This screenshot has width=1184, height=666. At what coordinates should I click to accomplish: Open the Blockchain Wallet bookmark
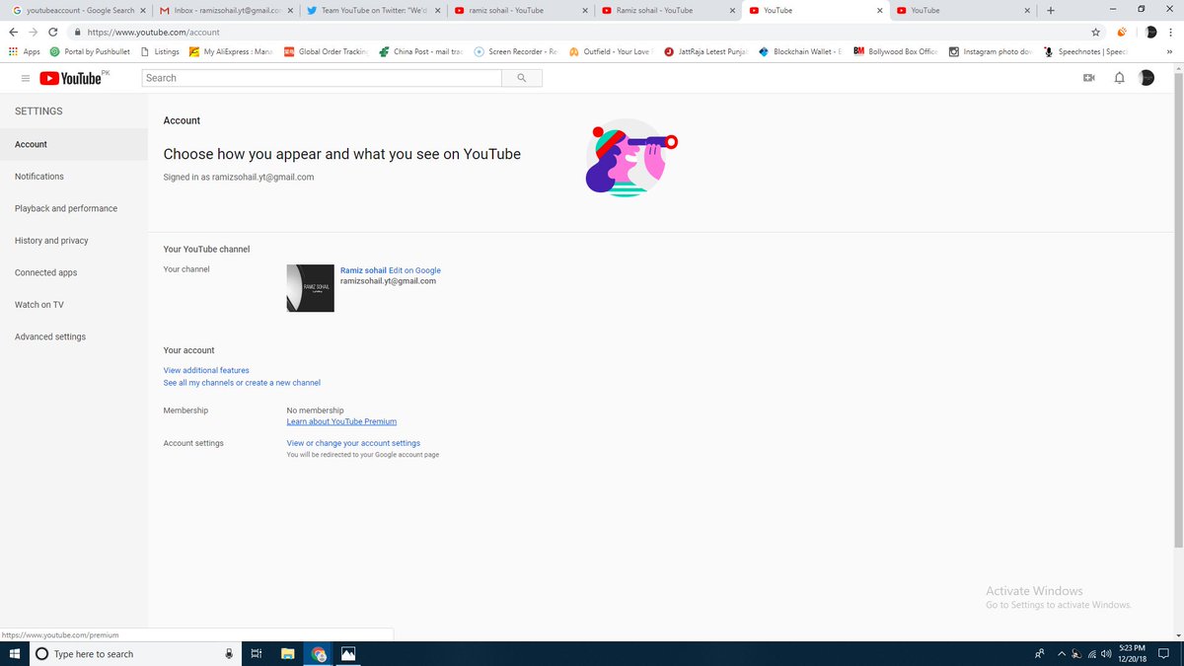(x=801, y=51)
